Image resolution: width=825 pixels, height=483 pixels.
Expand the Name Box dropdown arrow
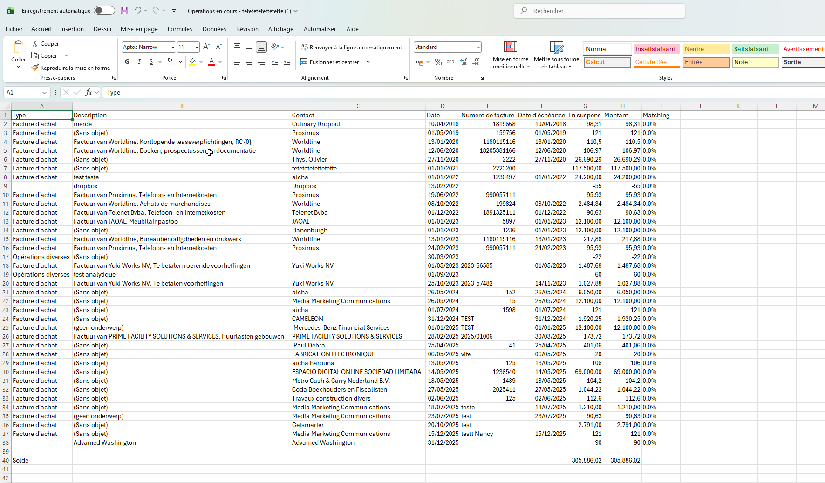pos(44,93)
